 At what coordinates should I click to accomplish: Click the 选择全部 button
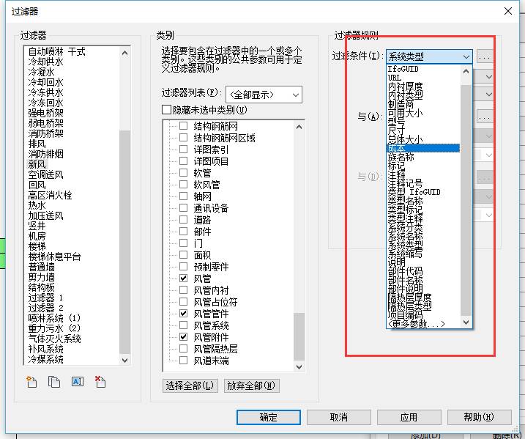pos(190,385)
